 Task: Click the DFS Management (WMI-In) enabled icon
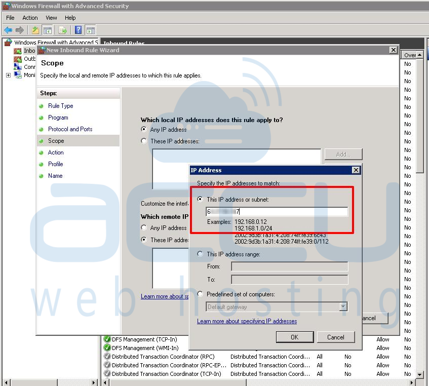(107, 348)
